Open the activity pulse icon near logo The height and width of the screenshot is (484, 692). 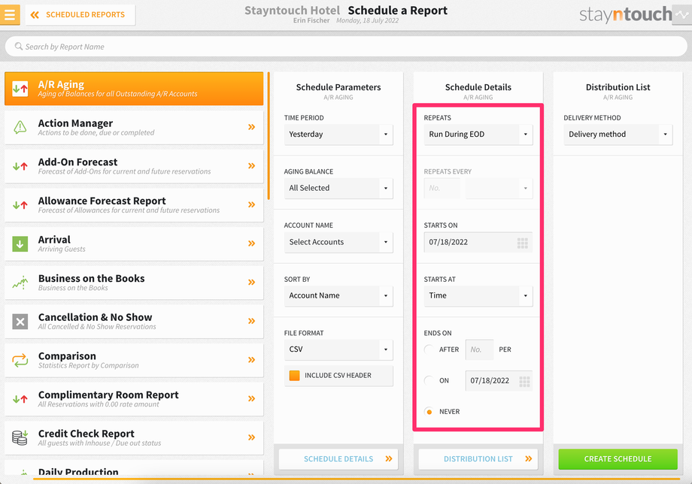pos(682,14)
